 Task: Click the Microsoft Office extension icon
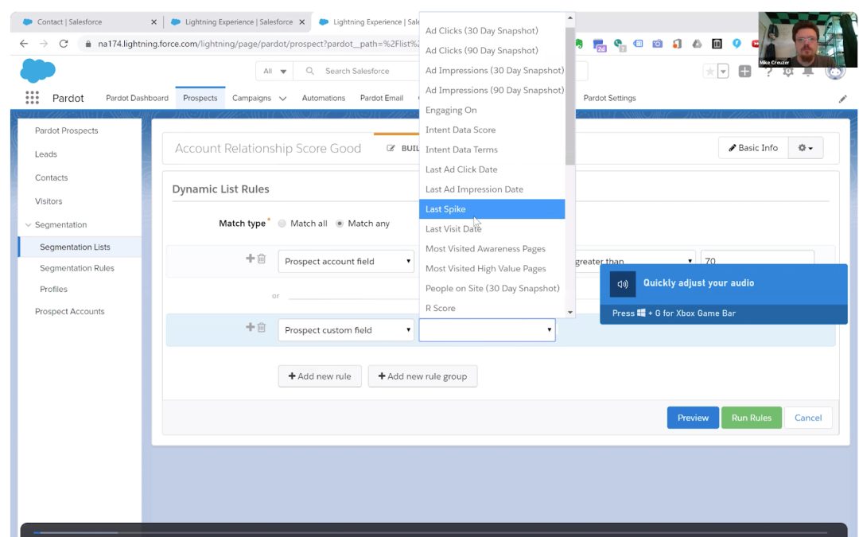(x=677, y=43)
